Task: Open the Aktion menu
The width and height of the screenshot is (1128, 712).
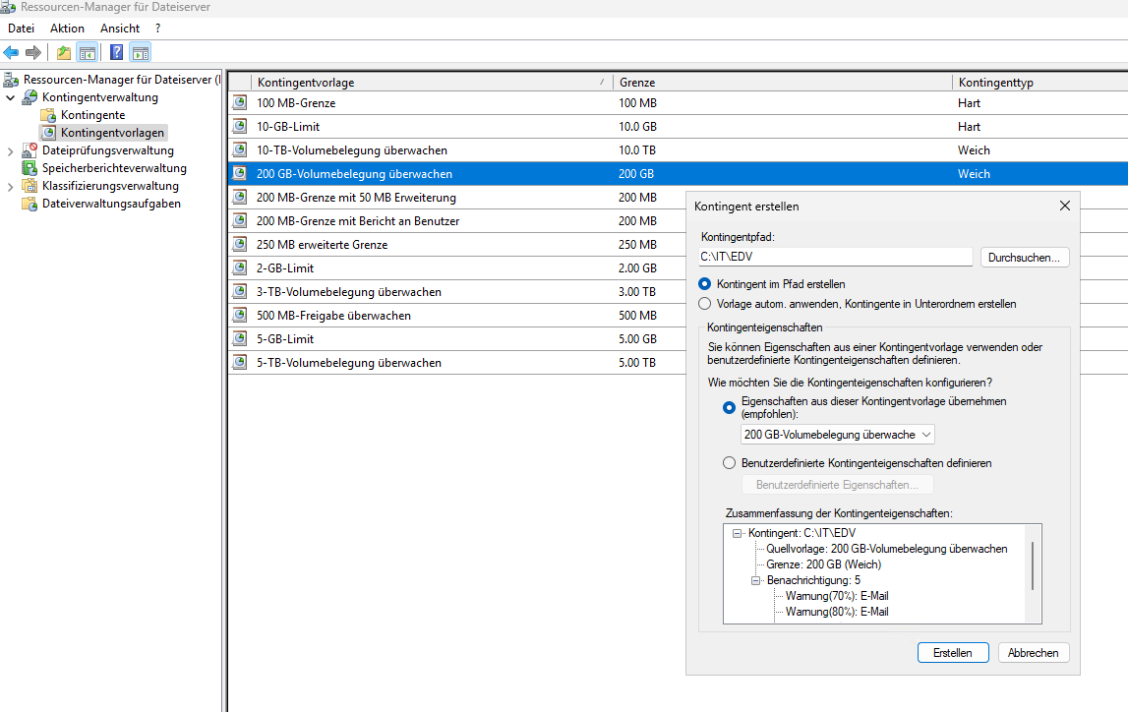Action: coord(67,29)
